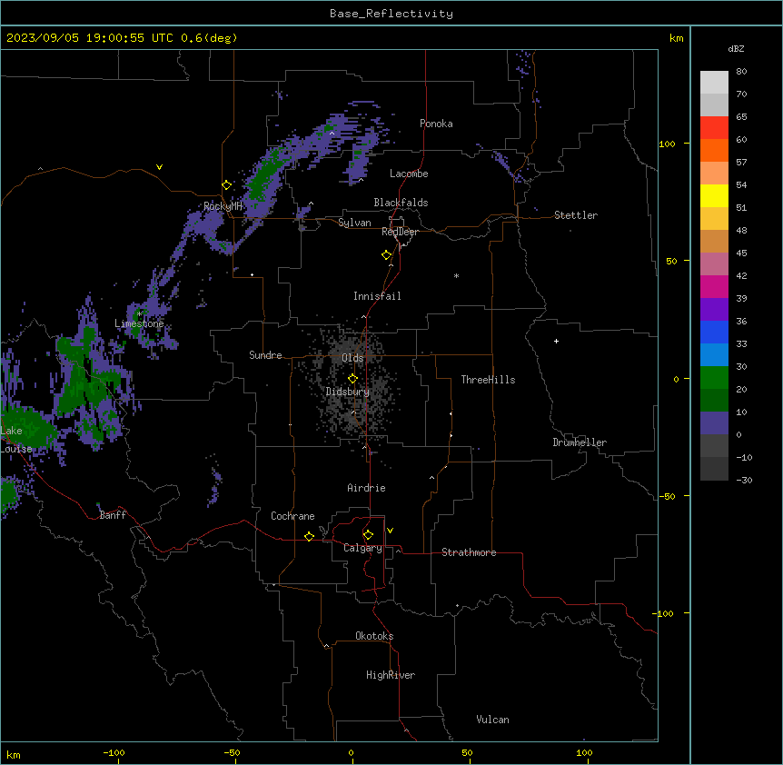Click the yellow marker above Calgary label

(x=368, y=535)
